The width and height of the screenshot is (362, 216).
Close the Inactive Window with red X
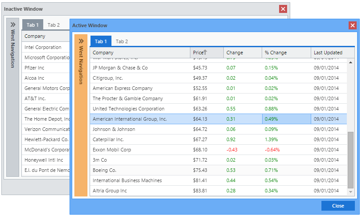tap(283, 9)
